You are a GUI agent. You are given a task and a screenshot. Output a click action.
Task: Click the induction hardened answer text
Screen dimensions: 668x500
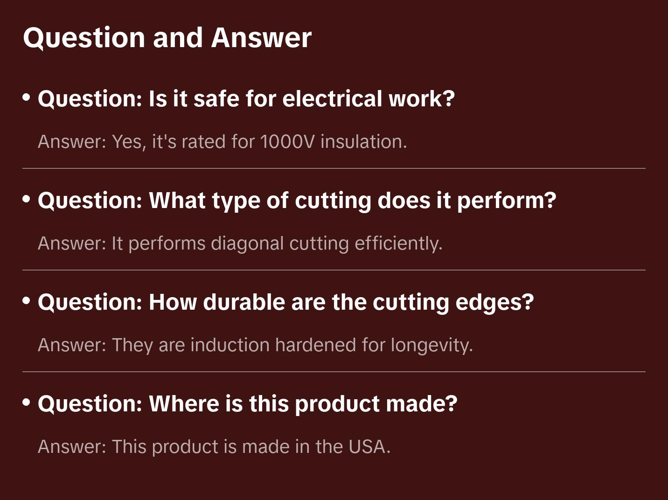point(255,345)
